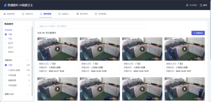Image resolution: width=211 pixels, height=102 pixels.
Task: Click the 系统配置 gear icon
Action: click(96, 14)
